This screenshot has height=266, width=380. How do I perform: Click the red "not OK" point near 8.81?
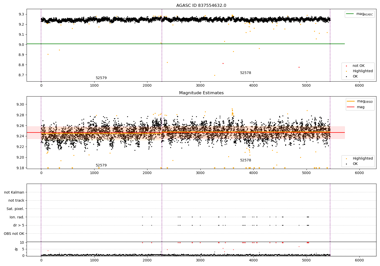pyautogui.click(x=223, y=63)
